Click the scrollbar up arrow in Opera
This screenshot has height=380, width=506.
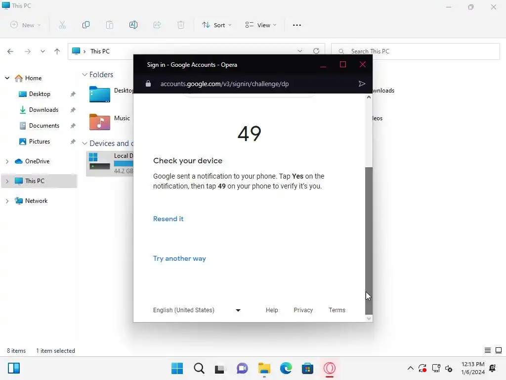point(369,97)
